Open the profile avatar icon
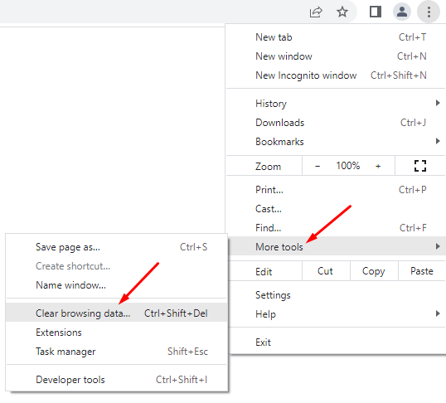 click(x=401, y=12)
